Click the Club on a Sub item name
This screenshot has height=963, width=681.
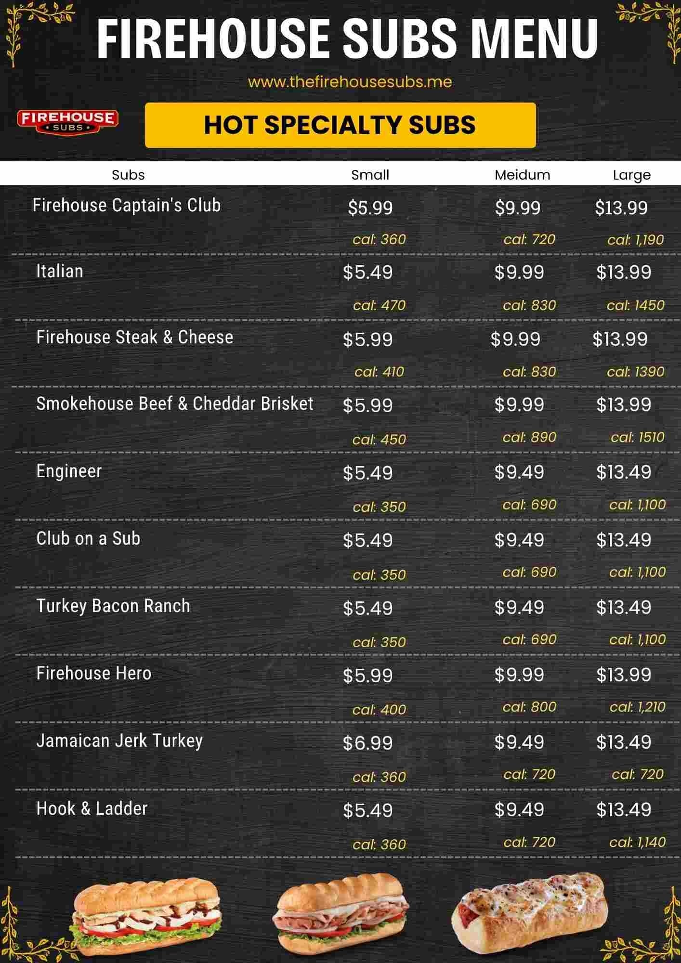[88, 538]
